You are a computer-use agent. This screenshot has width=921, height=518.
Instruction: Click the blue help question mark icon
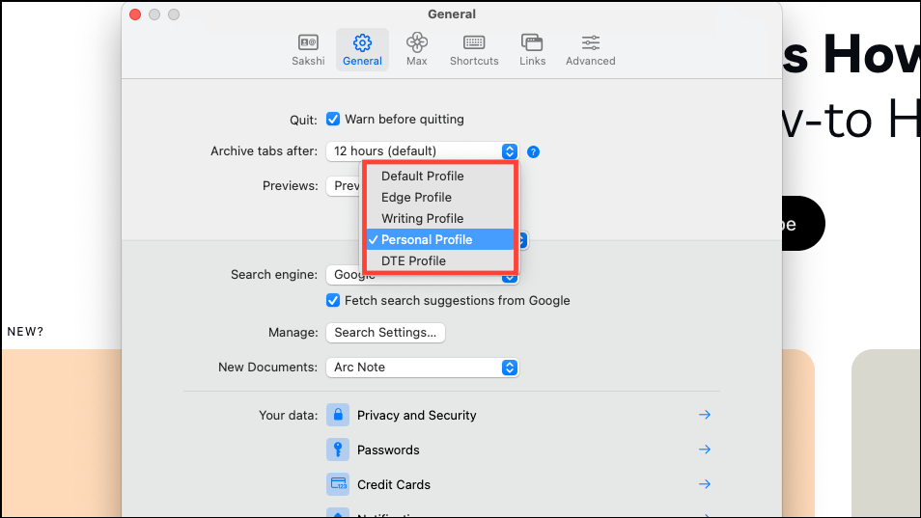tap(533, 152)
